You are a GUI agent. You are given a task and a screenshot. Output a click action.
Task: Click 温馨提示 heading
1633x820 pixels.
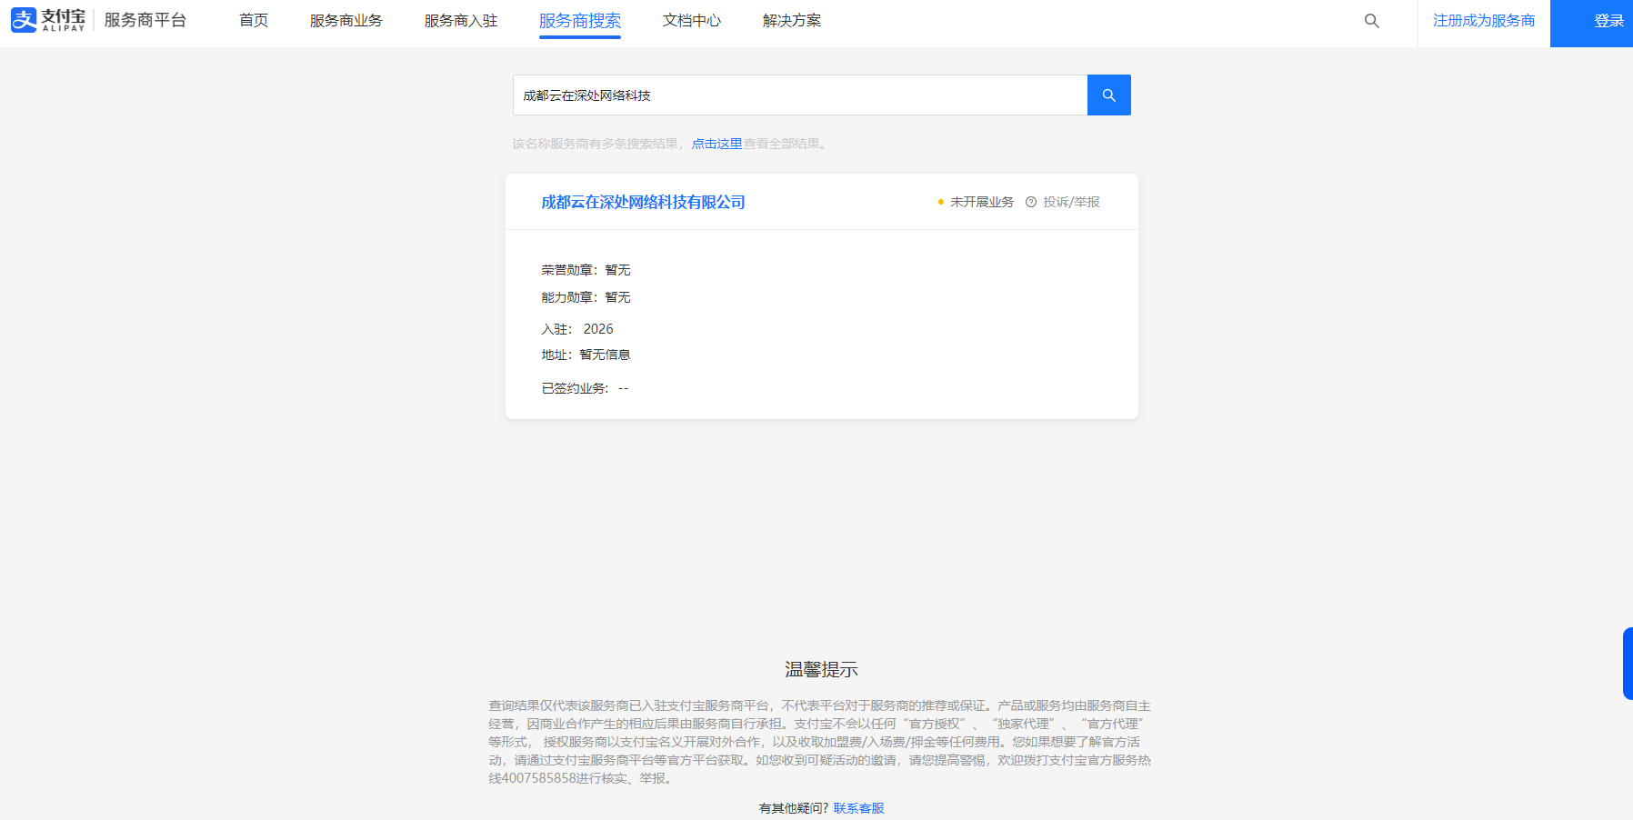click(x=822, y=670)
